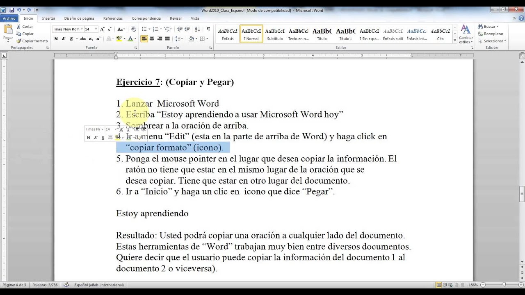Justify the paragraph text
525x295 pixels.
pos(167,39)
